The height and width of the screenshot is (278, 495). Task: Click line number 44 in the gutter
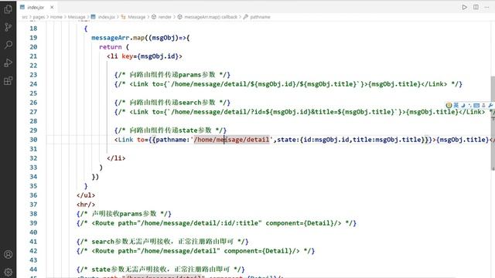pyautogui.click(x=33, y=270)
